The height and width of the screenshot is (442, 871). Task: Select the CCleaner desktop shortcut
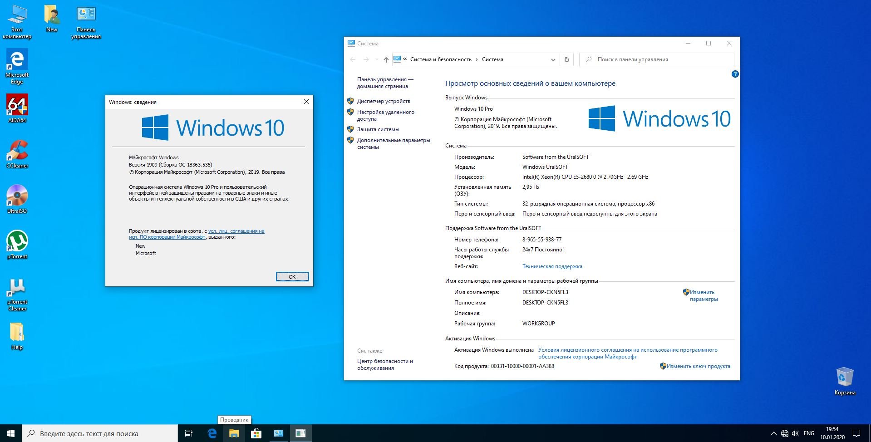point(17,154)
